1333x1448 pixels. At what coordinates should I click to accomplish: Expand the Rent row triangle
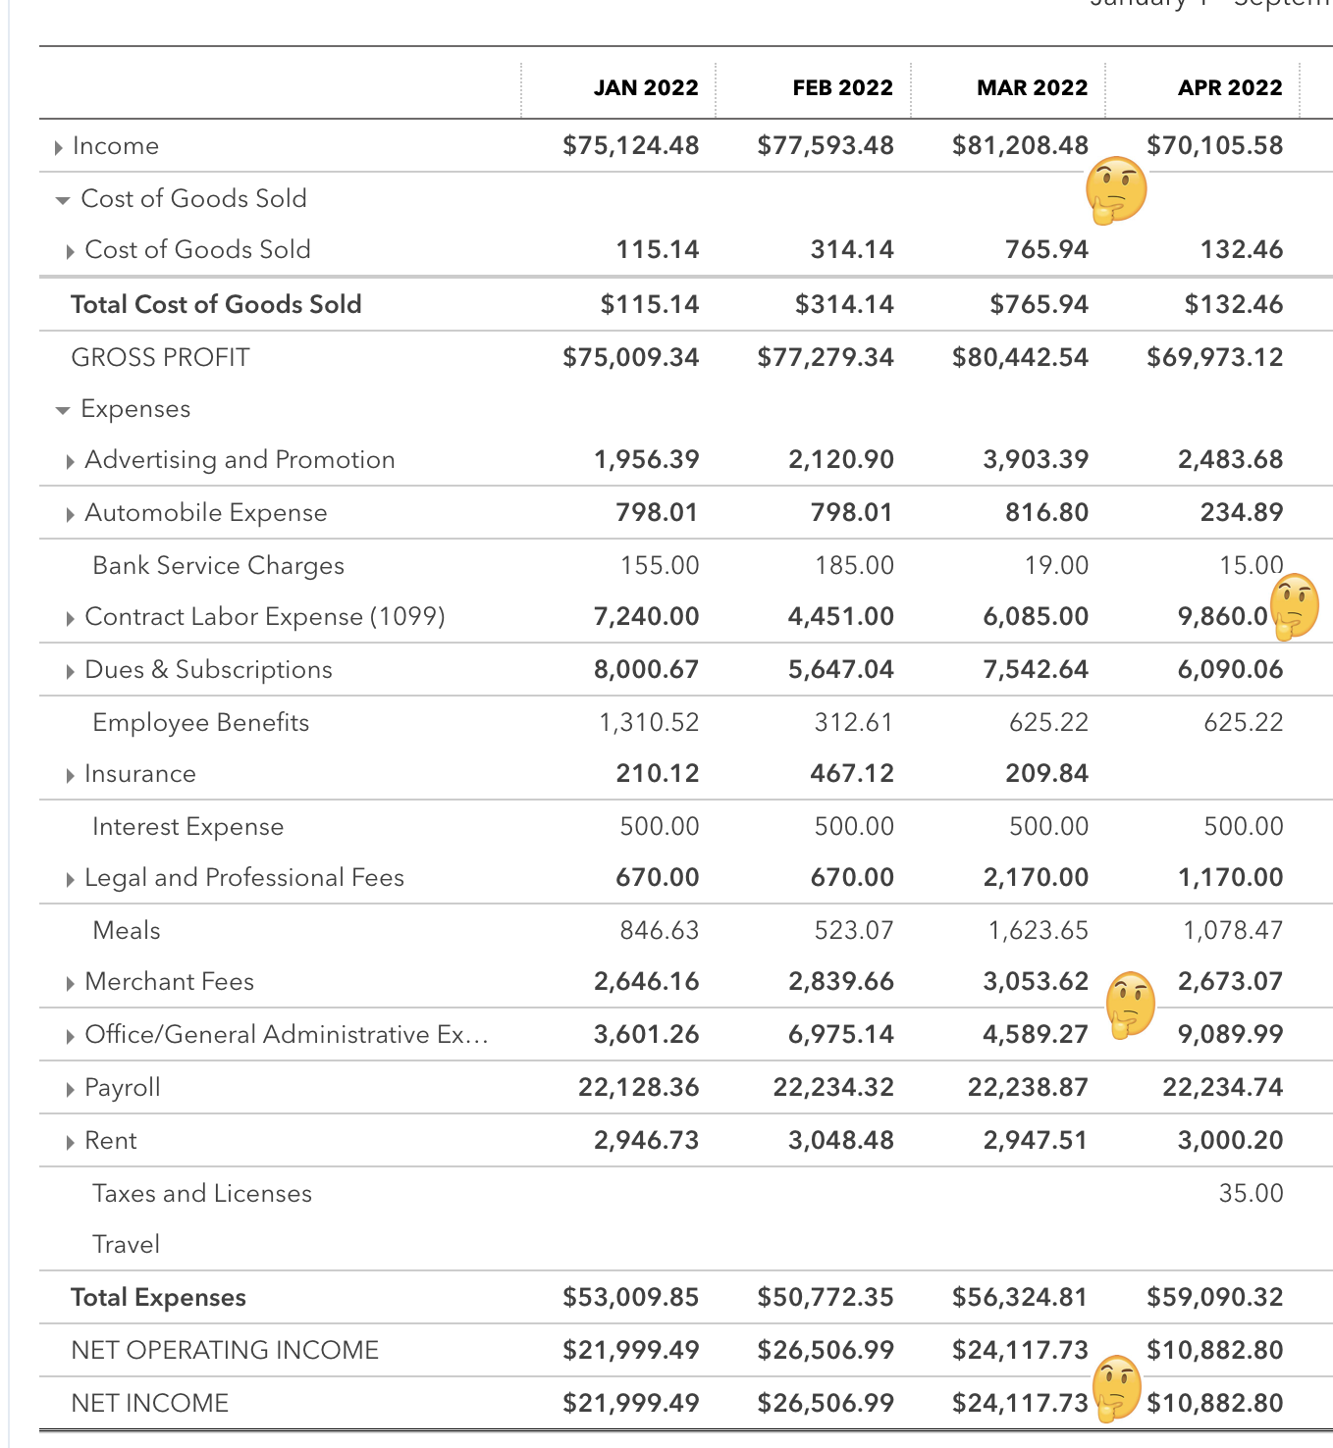(x=70, y=1142)
